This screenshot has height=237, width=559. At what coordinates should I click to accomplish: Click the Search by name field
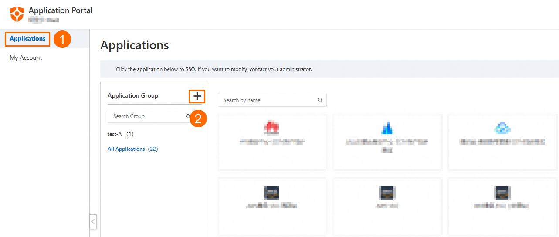pos(272,100)
